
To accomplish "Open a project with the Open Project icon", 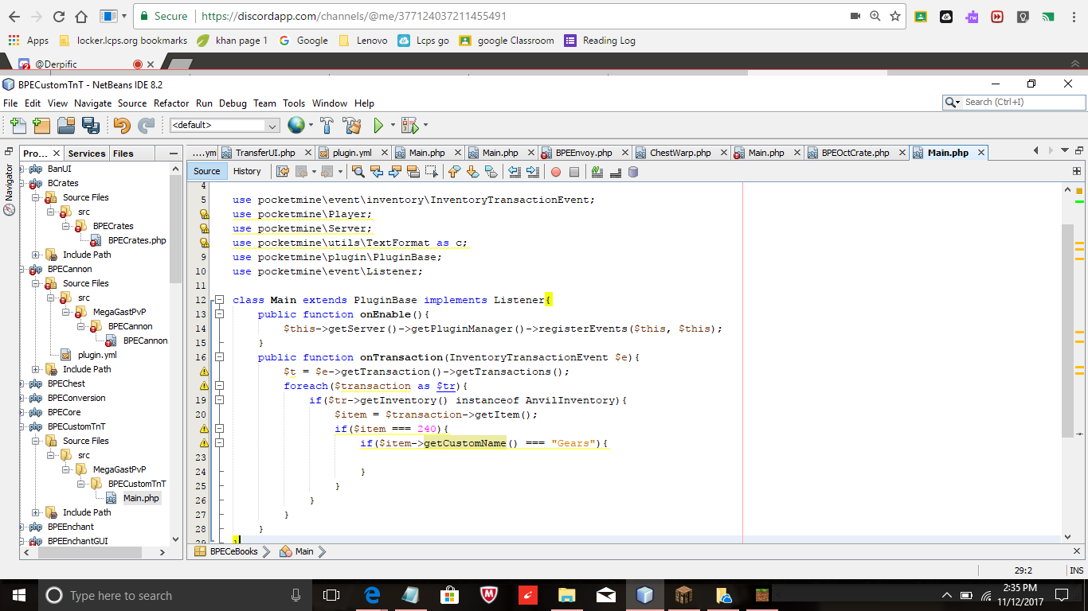I will point(65,125).
